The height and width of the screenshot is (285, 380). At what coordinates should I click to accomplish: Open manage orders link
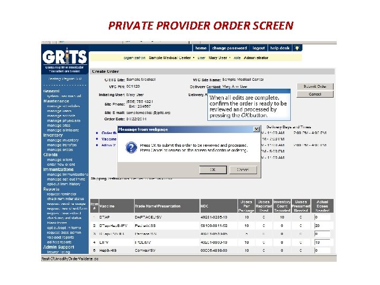coord(60,150)
